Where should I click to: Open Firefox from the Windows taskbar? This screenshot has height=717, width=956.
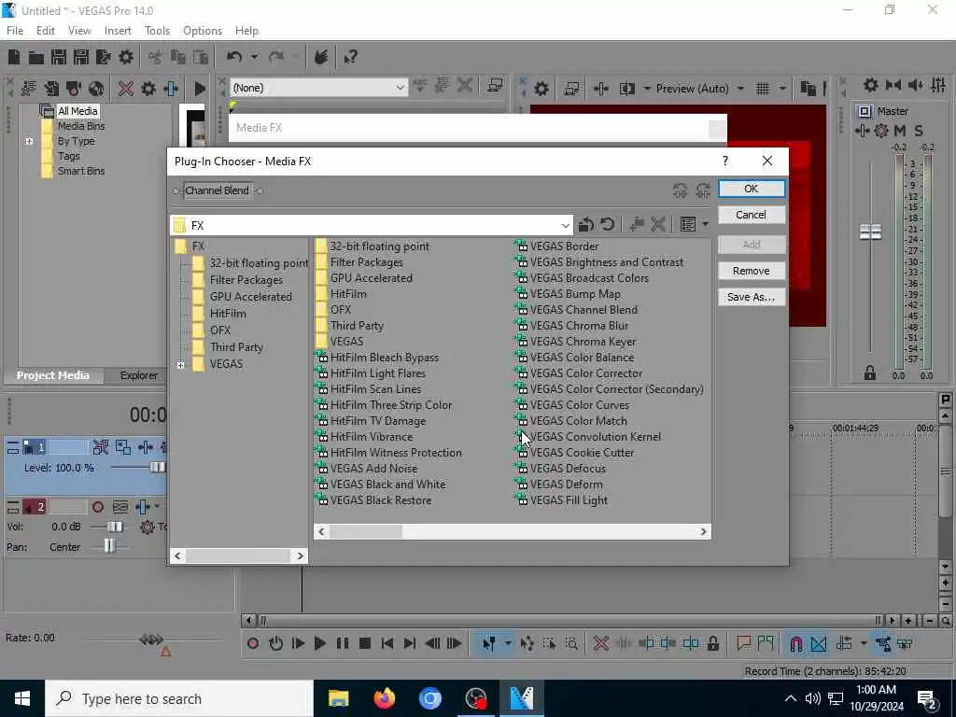click(x=385, y=698)
